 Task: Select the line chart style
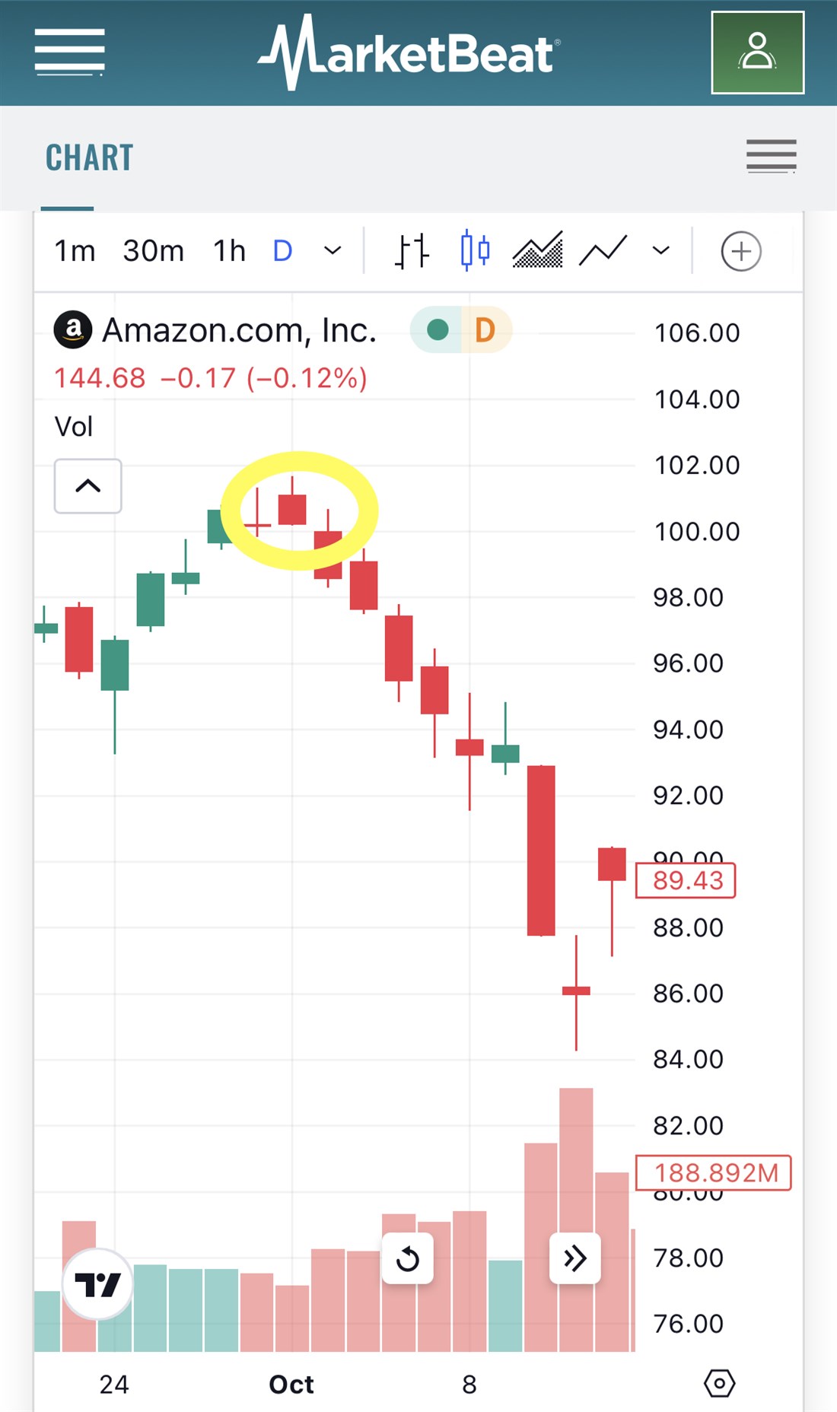[x=603, y=251]
